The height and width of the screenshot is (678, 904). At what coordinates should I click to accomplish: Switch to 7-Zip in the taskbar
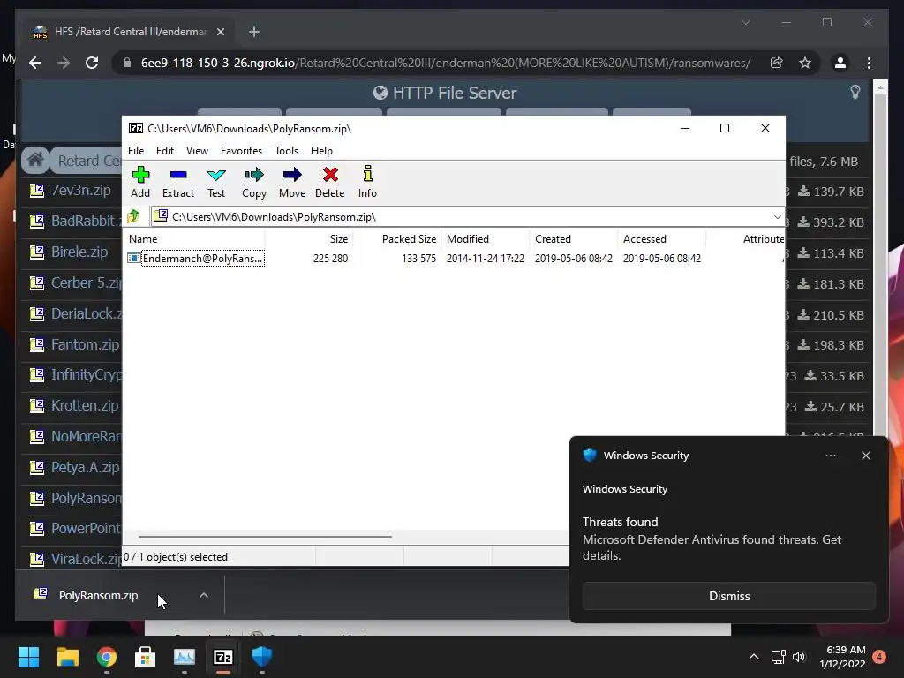(x=223, y=657)
